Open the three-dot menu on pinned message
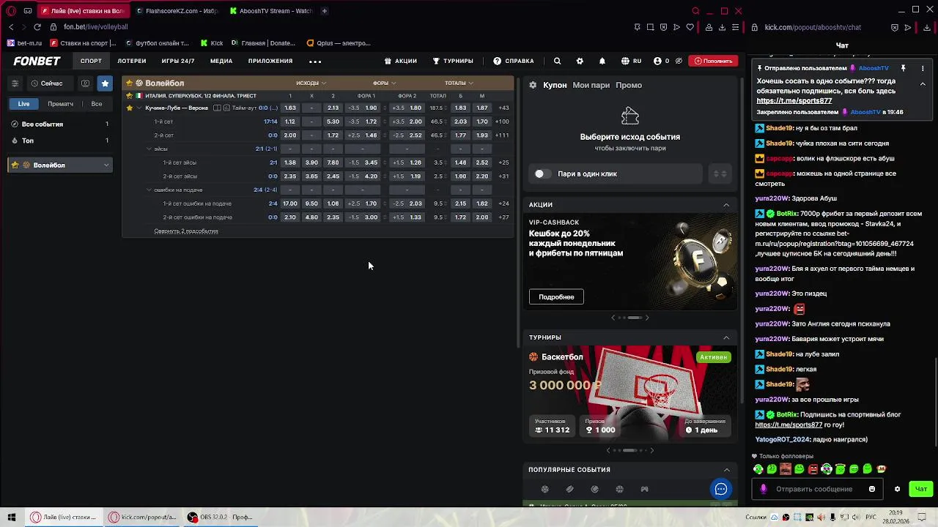Screen dimensions: 938x527 (x=923, y=68)
